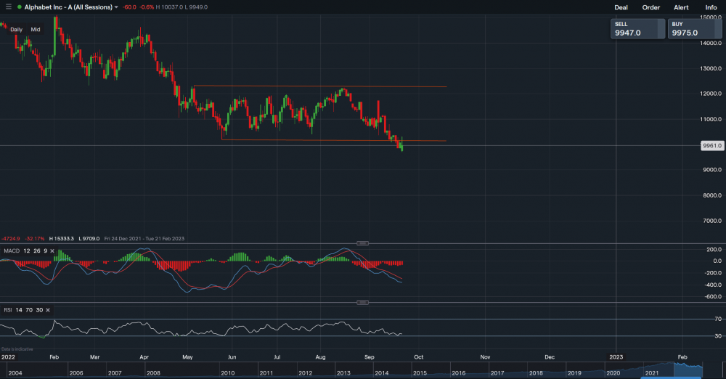Open the Mid price type selector
Screen dimensions: 726x379
point(36,30)
